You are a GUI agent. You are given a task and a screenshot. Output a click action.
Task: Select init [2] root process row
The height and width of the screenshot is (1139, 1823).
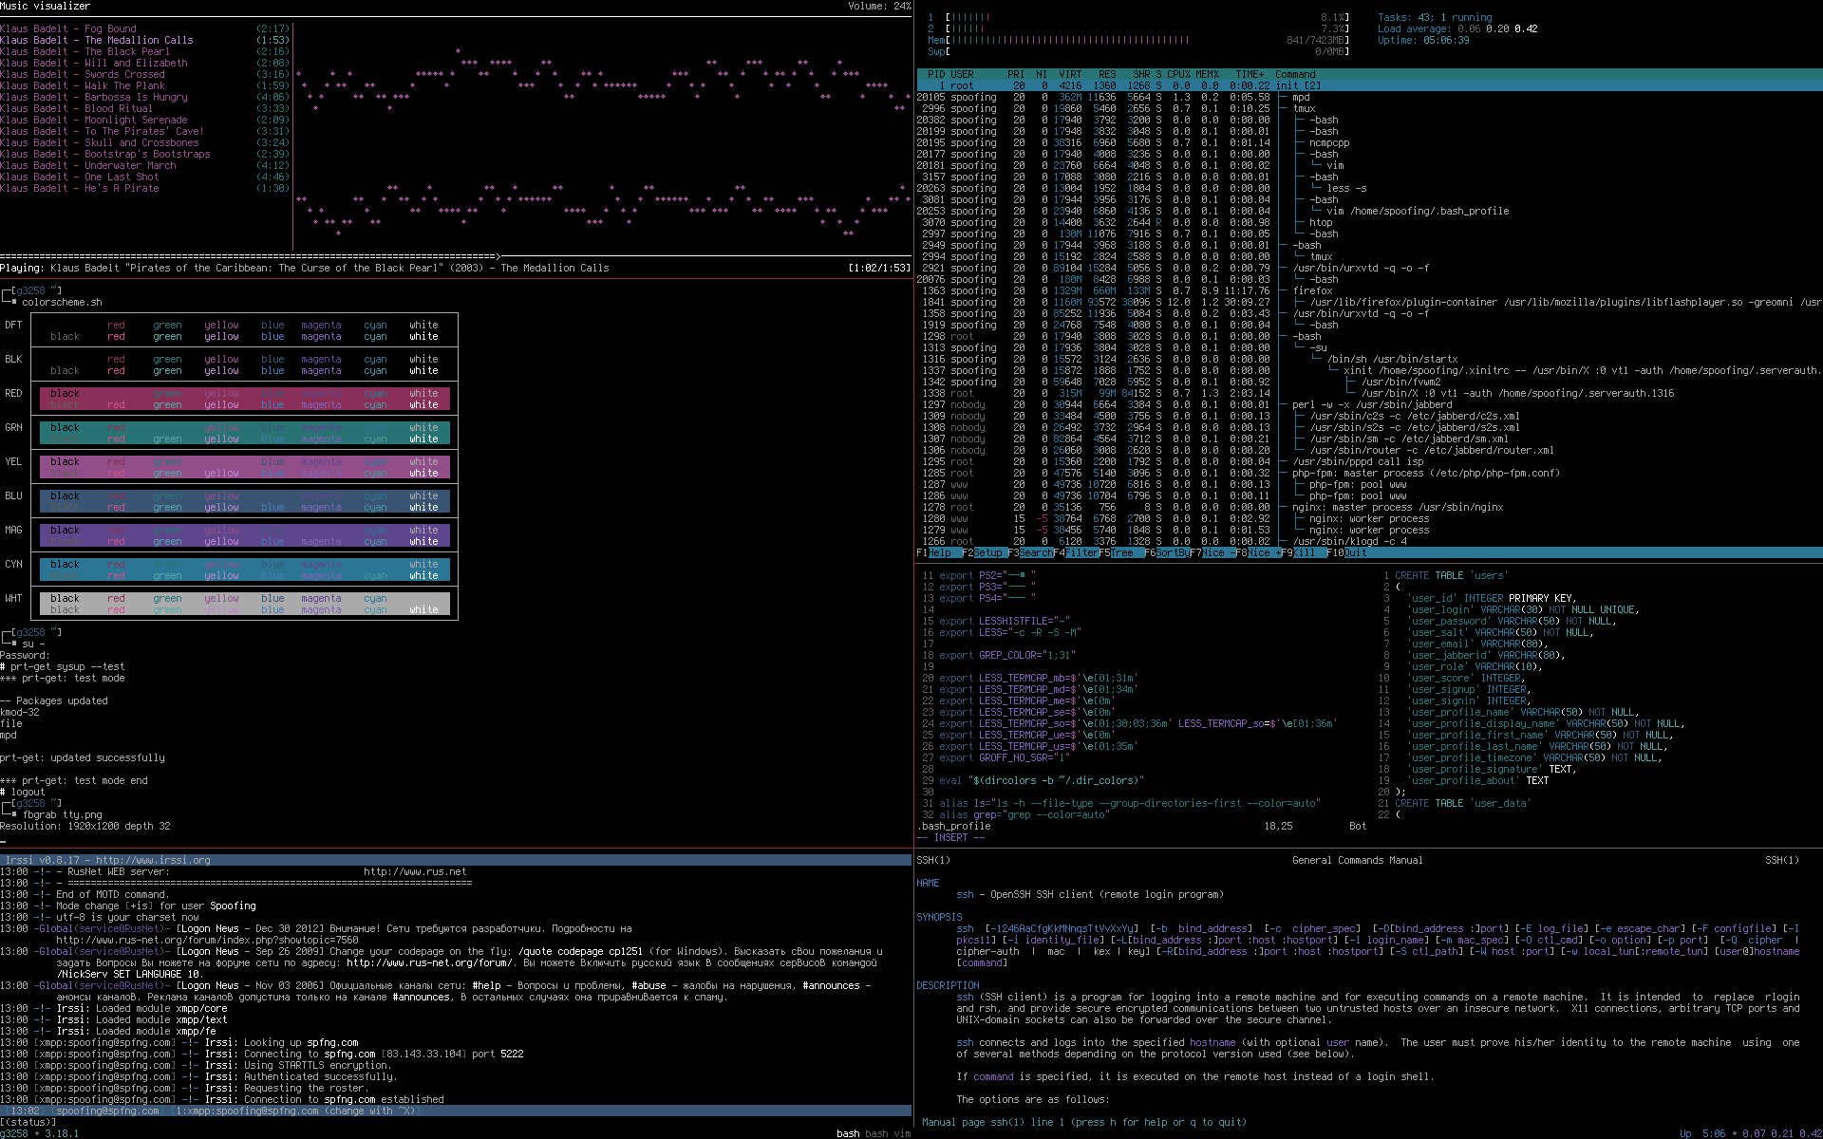coord(1369,85)
